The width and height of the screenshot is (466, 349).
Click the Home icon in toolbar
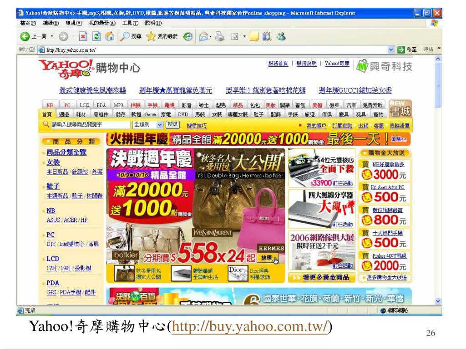click(110, 36)
